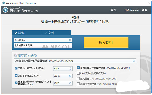Enable 現代图像文件 (JPEG2000, WEBP, JXR) checkbox
The width and height of the screenshot is (152, 95).
pos(78,79)
